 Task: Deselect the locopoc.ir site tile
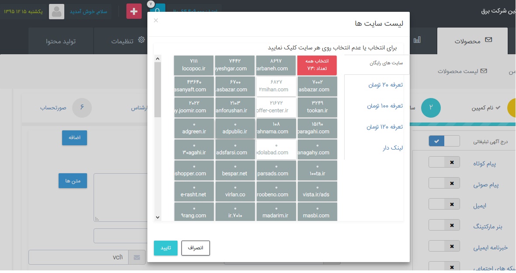pyautogui.click(x=194, y=65)
